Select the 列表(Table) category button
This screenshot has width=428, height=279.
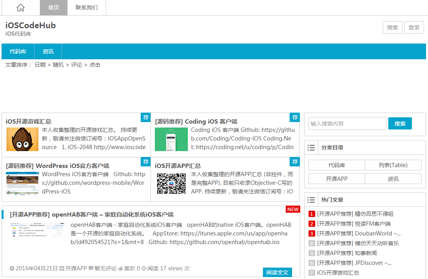(393, 165)
